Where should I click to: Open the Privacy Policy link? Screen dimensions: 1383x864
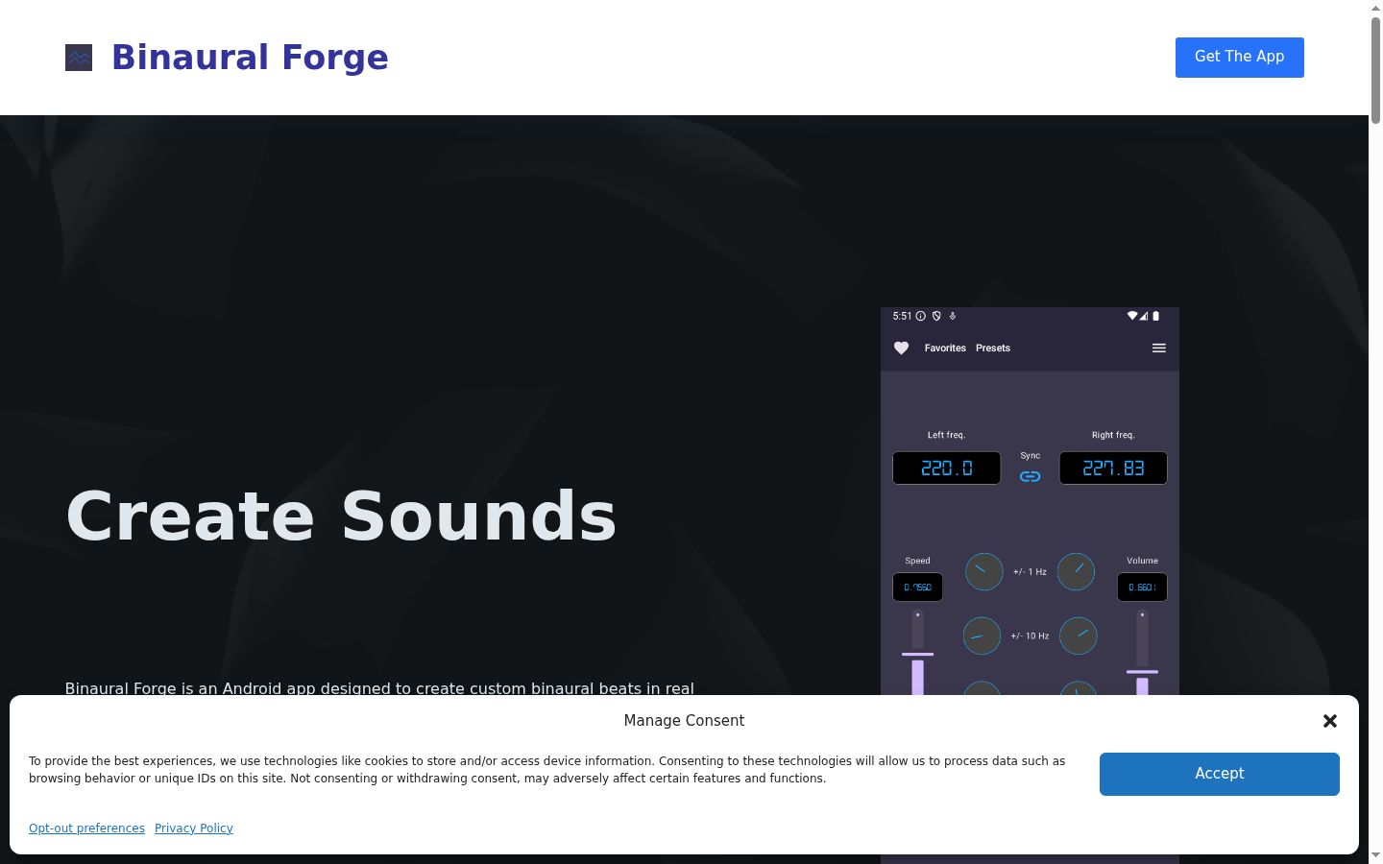tap(194, 828)
